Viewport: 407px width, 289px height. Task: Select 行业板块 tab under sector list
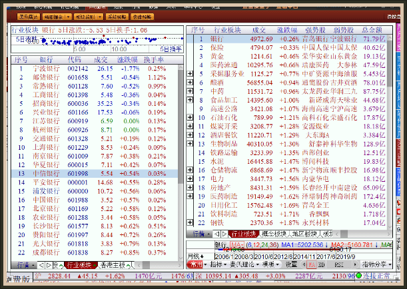[x=244, y=234]
